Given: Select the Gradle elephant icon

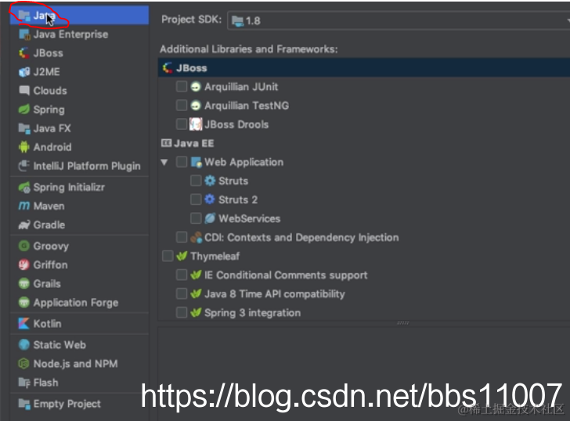Looking at the screenshot, I should coord(24,225).
